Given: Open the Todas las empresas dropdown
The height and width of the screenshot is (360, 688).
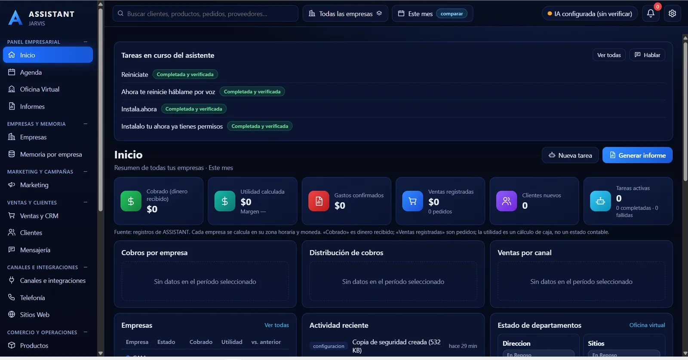Looking at the screenshot, I should [345, 13].
